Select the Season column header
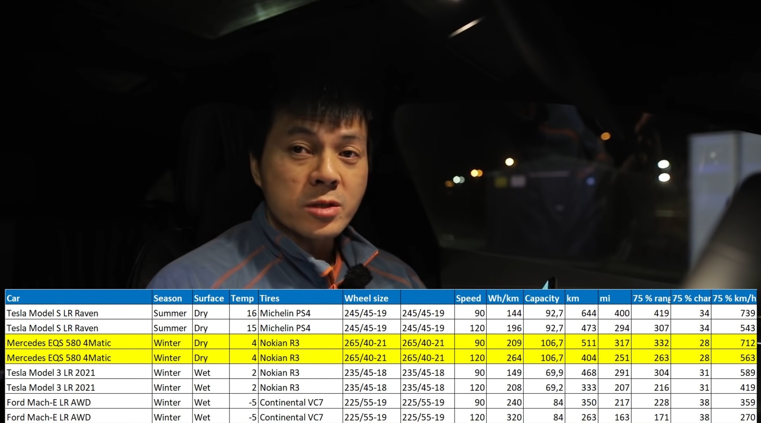The height and width of the screenshot is (423, 761). [x=172, y=298]
